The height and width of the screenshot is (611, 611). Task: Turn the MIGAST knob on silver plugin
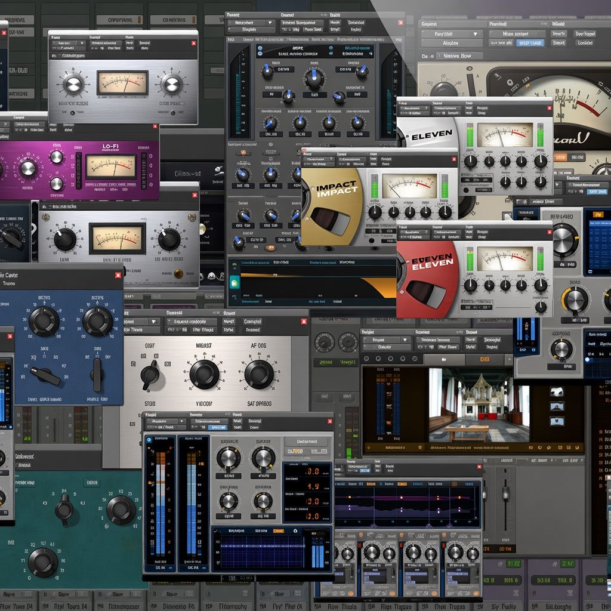[204, 375]
